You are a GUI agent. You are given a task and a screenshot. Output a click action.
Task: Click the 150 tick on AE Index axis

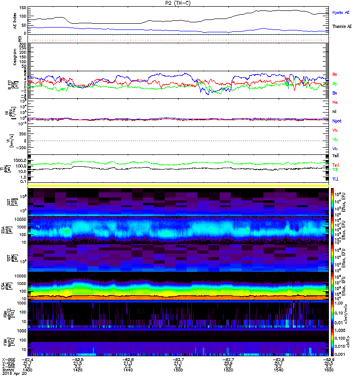click(23, 8)
